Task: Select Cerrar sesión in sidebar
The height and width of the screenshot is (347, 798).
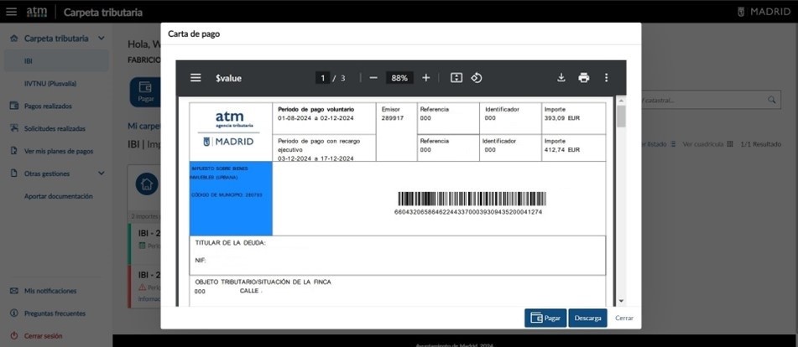Action: (x=43, y=335)
